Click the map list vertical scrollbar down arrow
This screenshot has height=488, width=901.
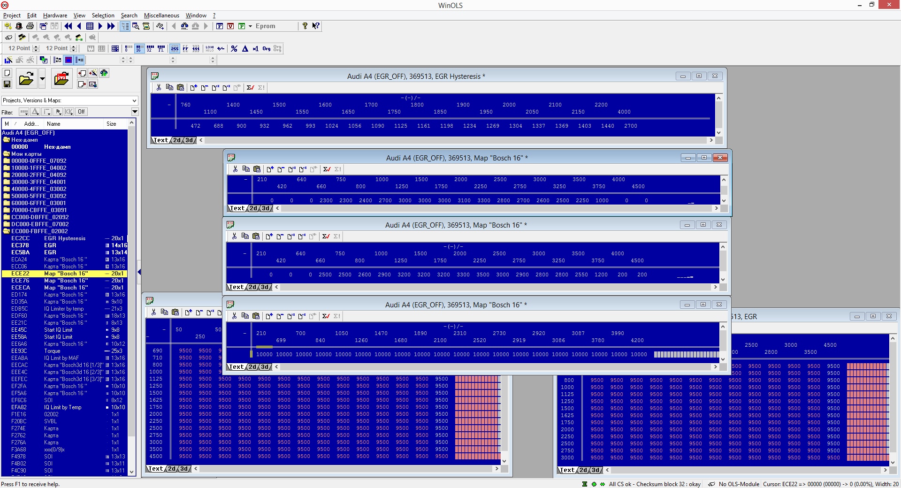tap(132, 472)
